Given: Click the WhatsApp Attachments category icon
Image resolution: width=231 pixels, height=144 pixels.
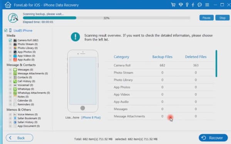Looking at the screenshot, I should click(x=15, y=93).
